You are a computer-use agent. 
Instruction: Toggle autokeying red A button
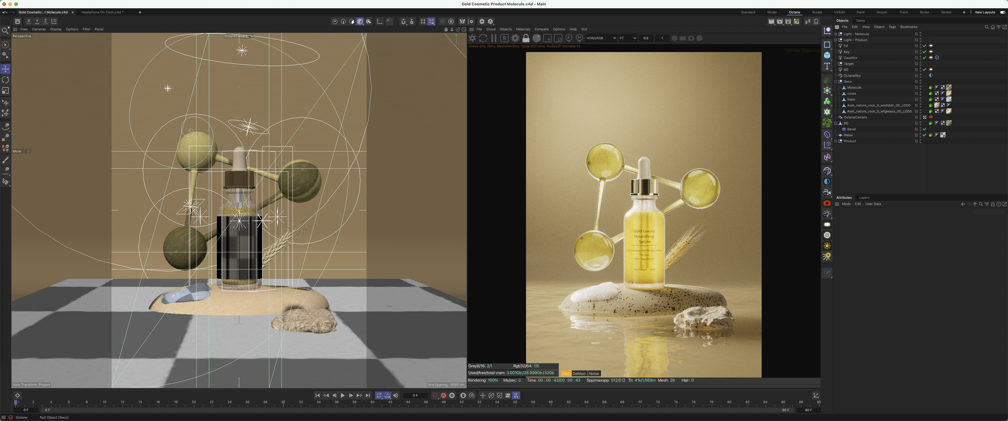(443, 396)
